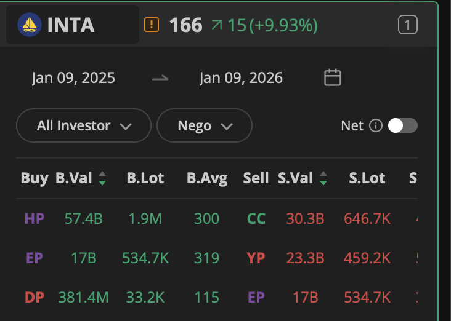Click the B.Avg column header
451x321 pixels.
207,178
